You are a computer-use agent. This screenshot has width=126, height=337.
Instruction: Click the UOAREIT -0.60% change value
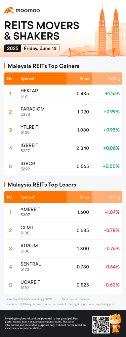click(112, 285)
